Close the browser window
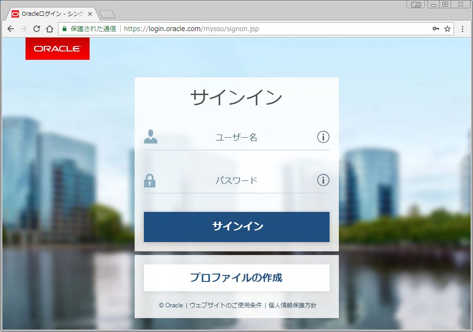This screenshot has width=473, height=332. click(x=460, y=5)
